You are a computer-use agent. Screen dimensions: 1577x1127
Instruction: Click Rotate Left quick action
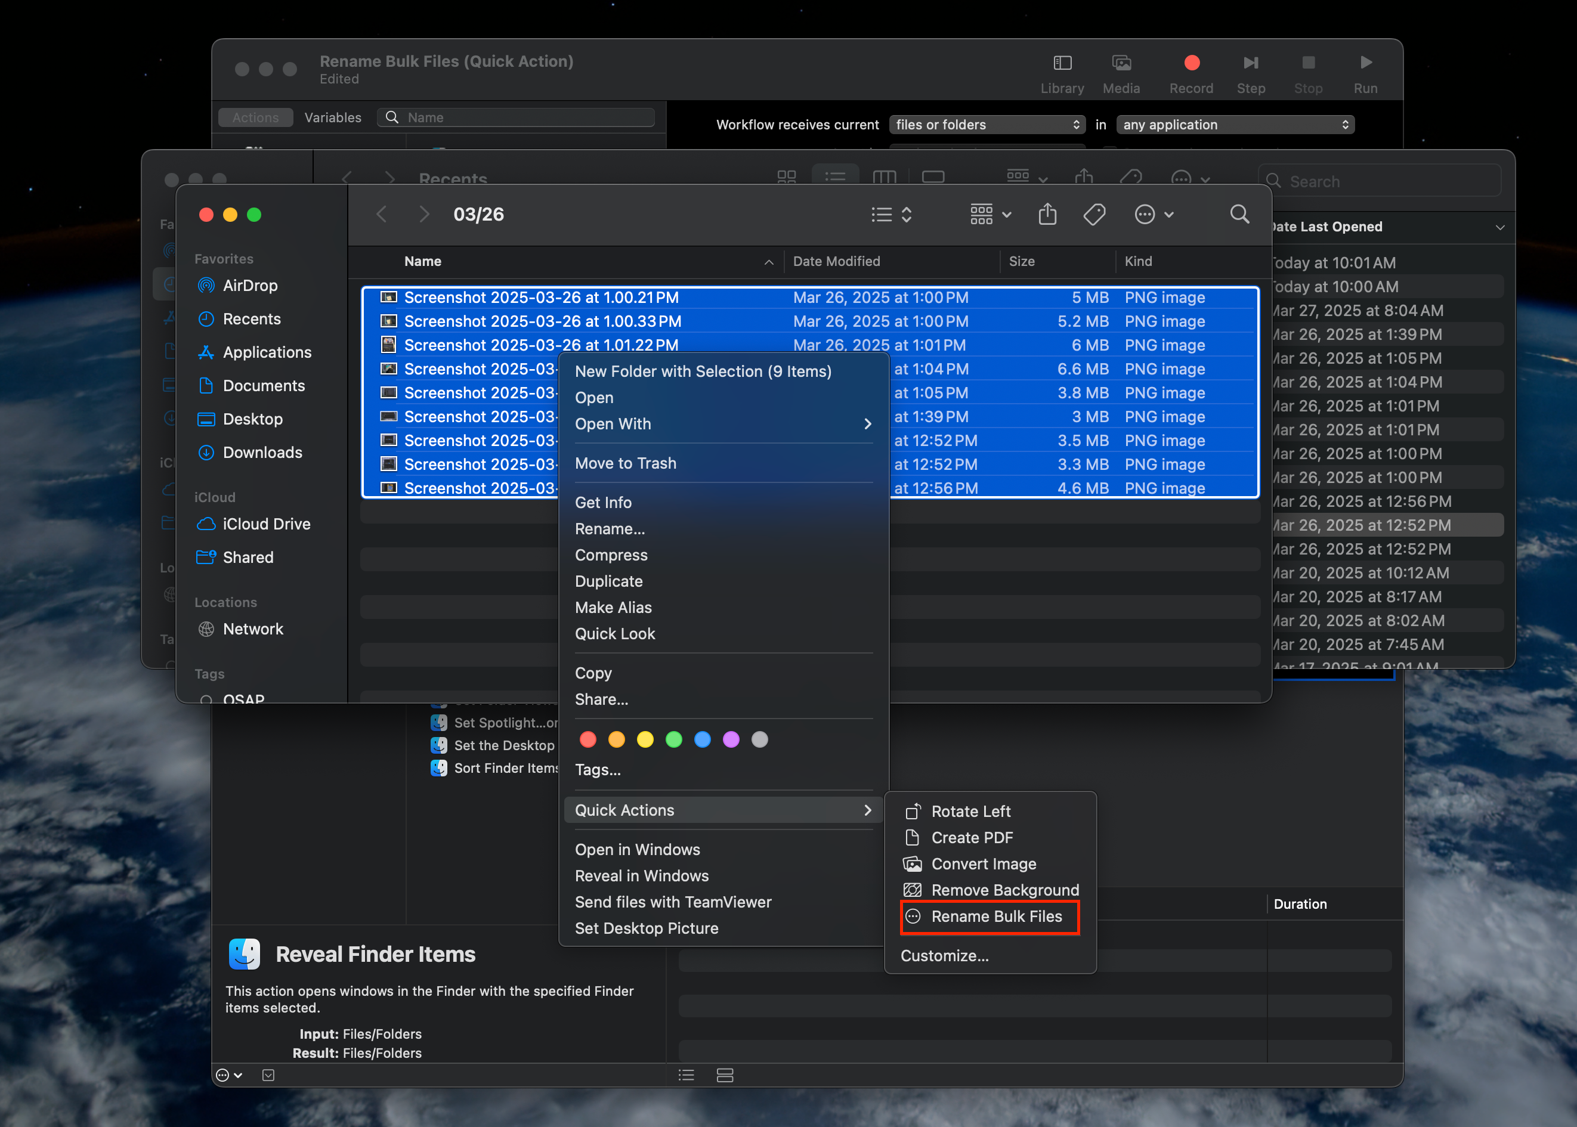click(991, 811)
